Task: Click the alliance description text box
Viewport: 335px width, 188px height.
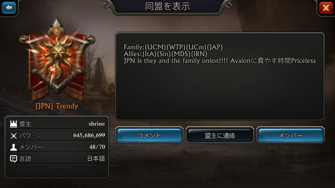Action: (220, 76)
